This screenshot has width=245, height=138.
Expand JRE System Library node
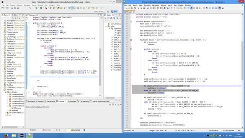pyautogui.click(x=5, y=113)
